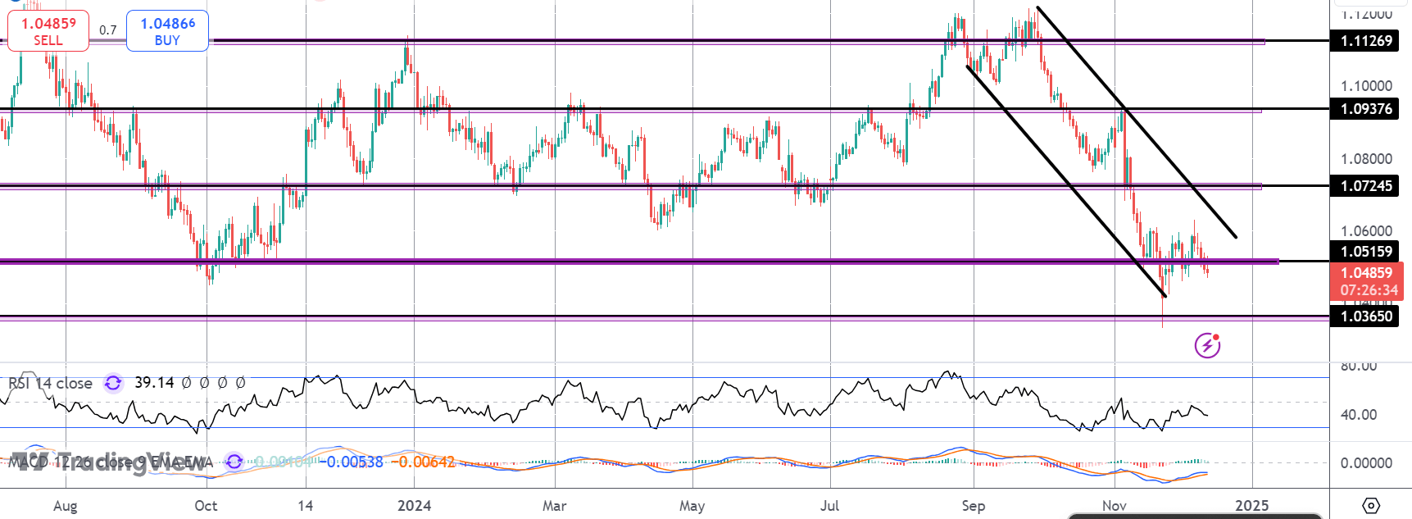
Task: Click the May label on time axis
Action: pyautogui.click(x=692, y=505)
